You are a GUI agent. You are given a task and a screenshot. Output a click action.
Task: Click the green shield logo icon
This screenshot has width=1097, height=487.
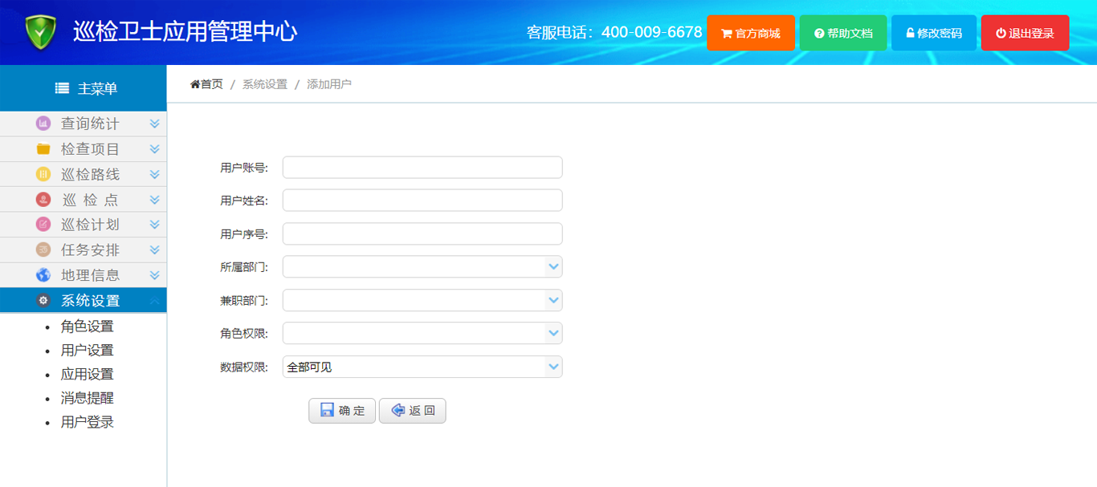point(40,32)
